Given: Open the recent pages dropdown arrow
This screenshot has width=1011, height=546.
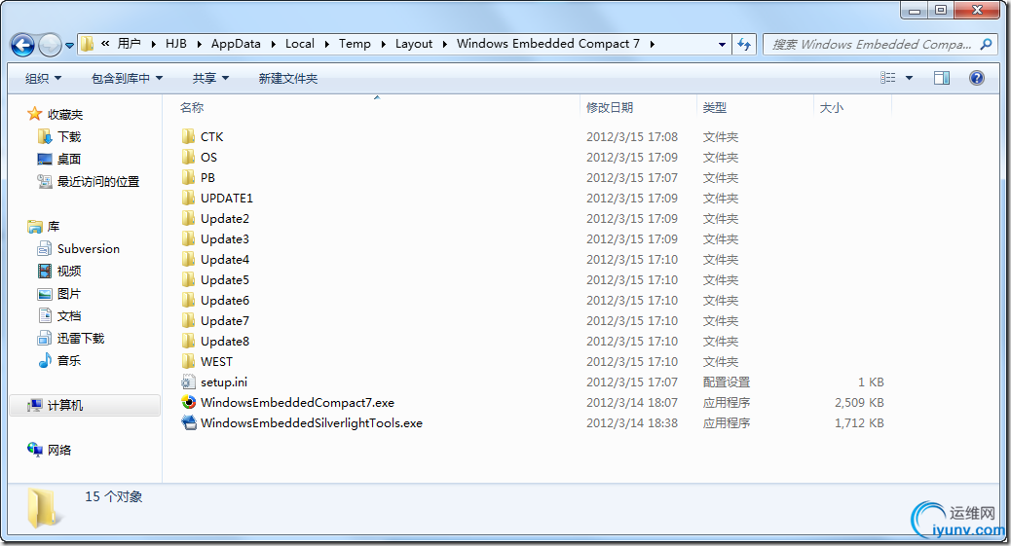Looking at the screenshot, I should (69, 45).
